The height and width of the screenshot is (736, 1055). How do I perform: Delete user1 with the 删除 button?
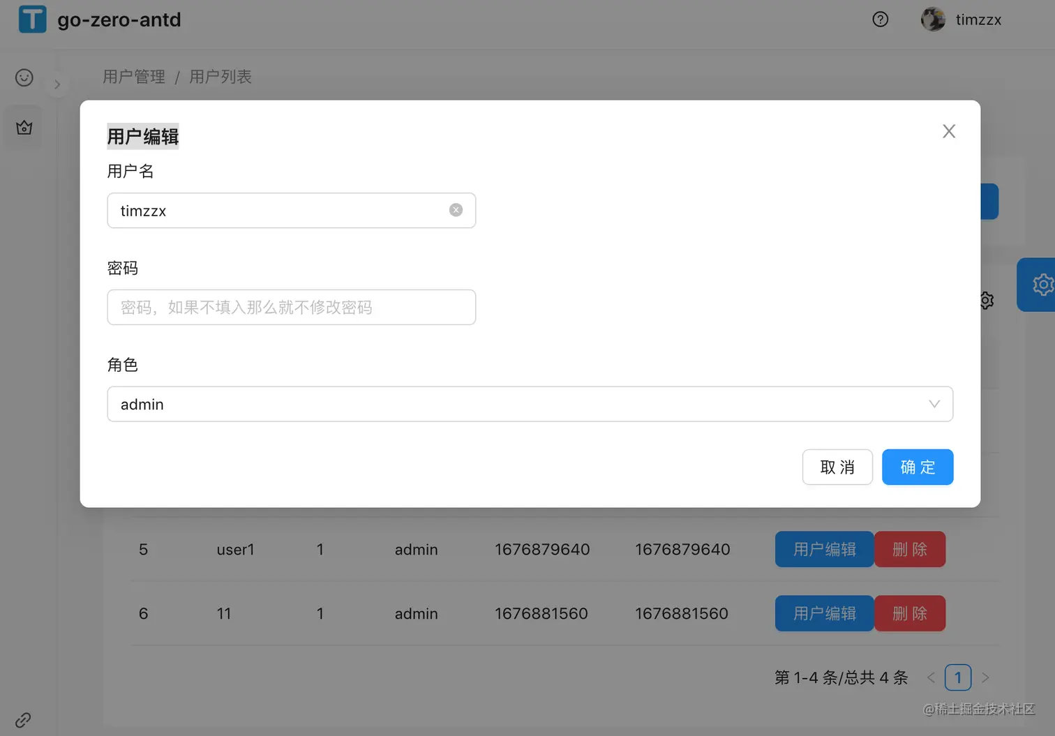point(910,549)
